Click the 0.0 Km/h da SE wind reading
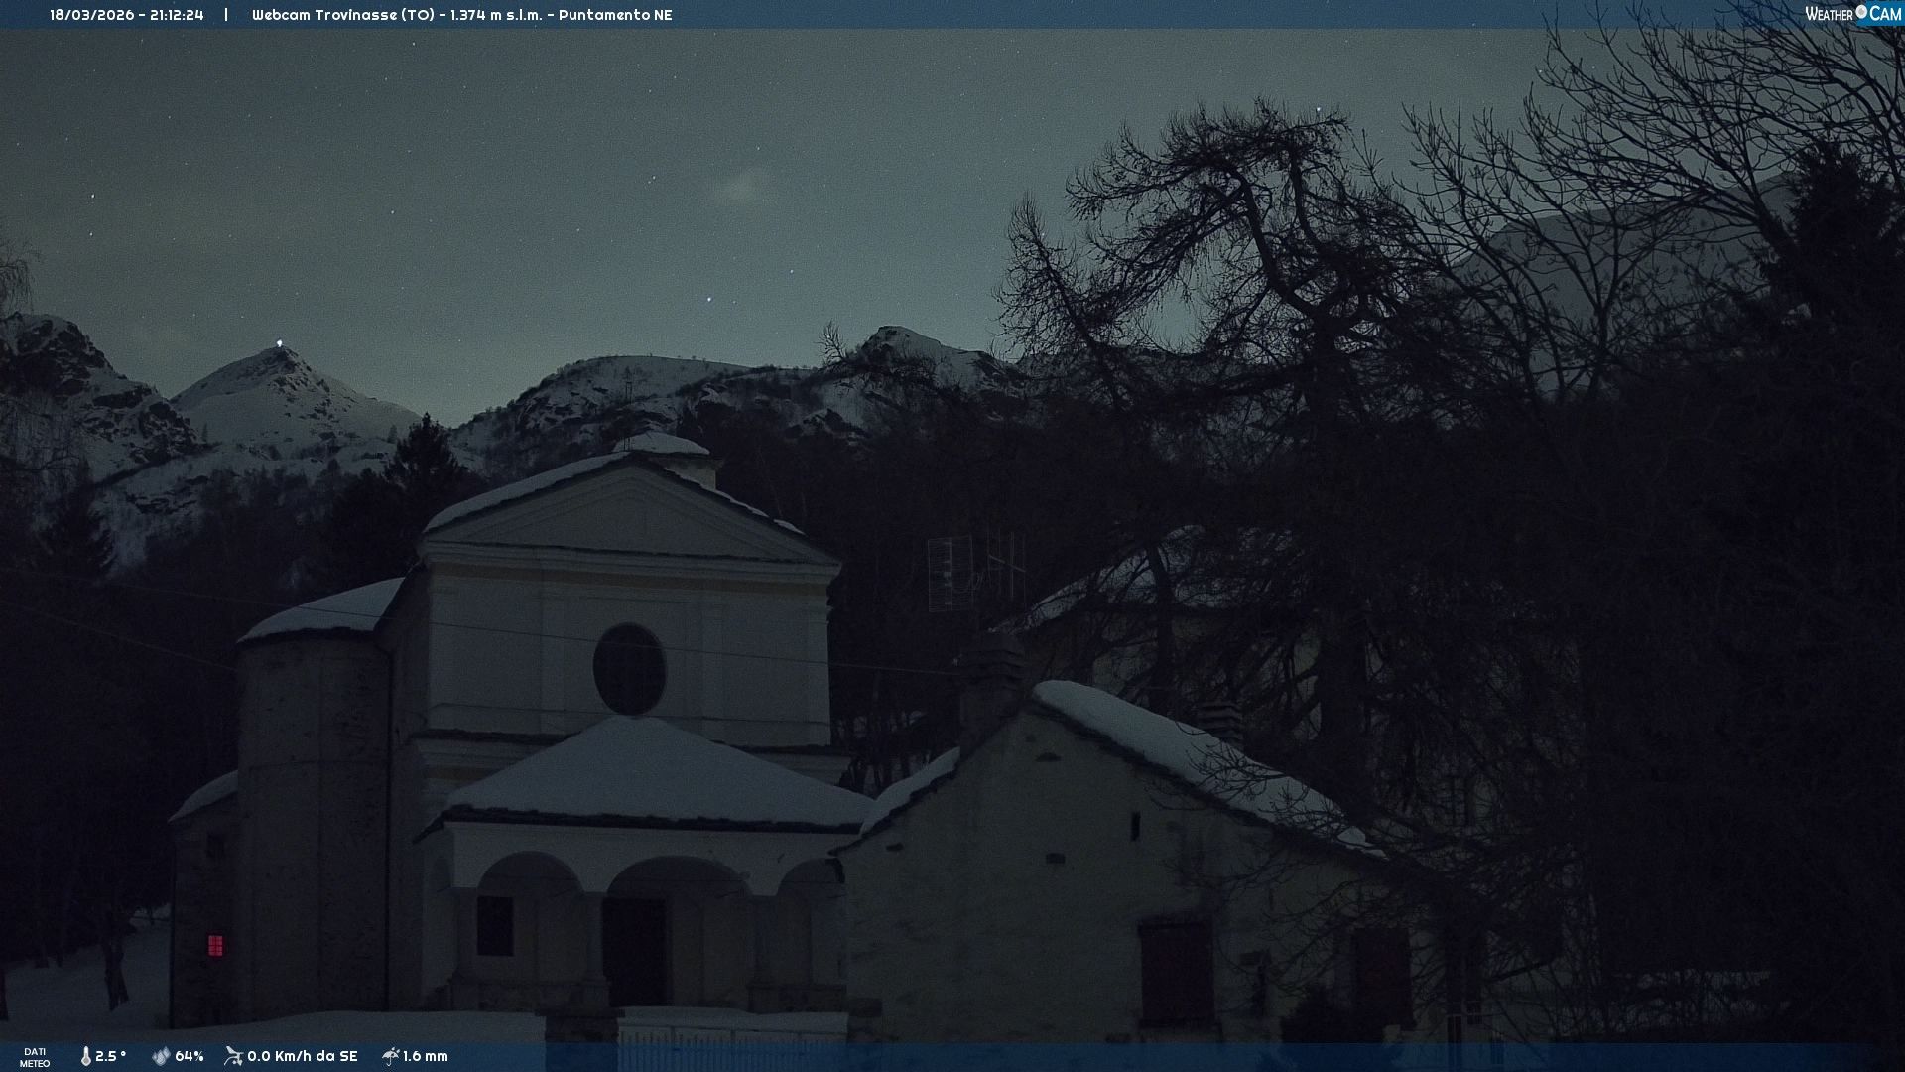Image resolution: width=1905 pixels, height=1072 pixels. tap(303, 1056)
